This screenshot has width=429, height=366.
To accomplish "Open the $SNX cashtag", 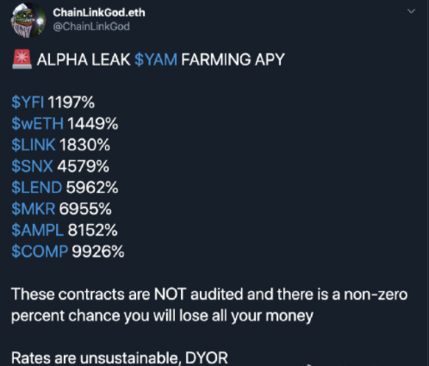I will pyautogui.click(x=32, y=166).
